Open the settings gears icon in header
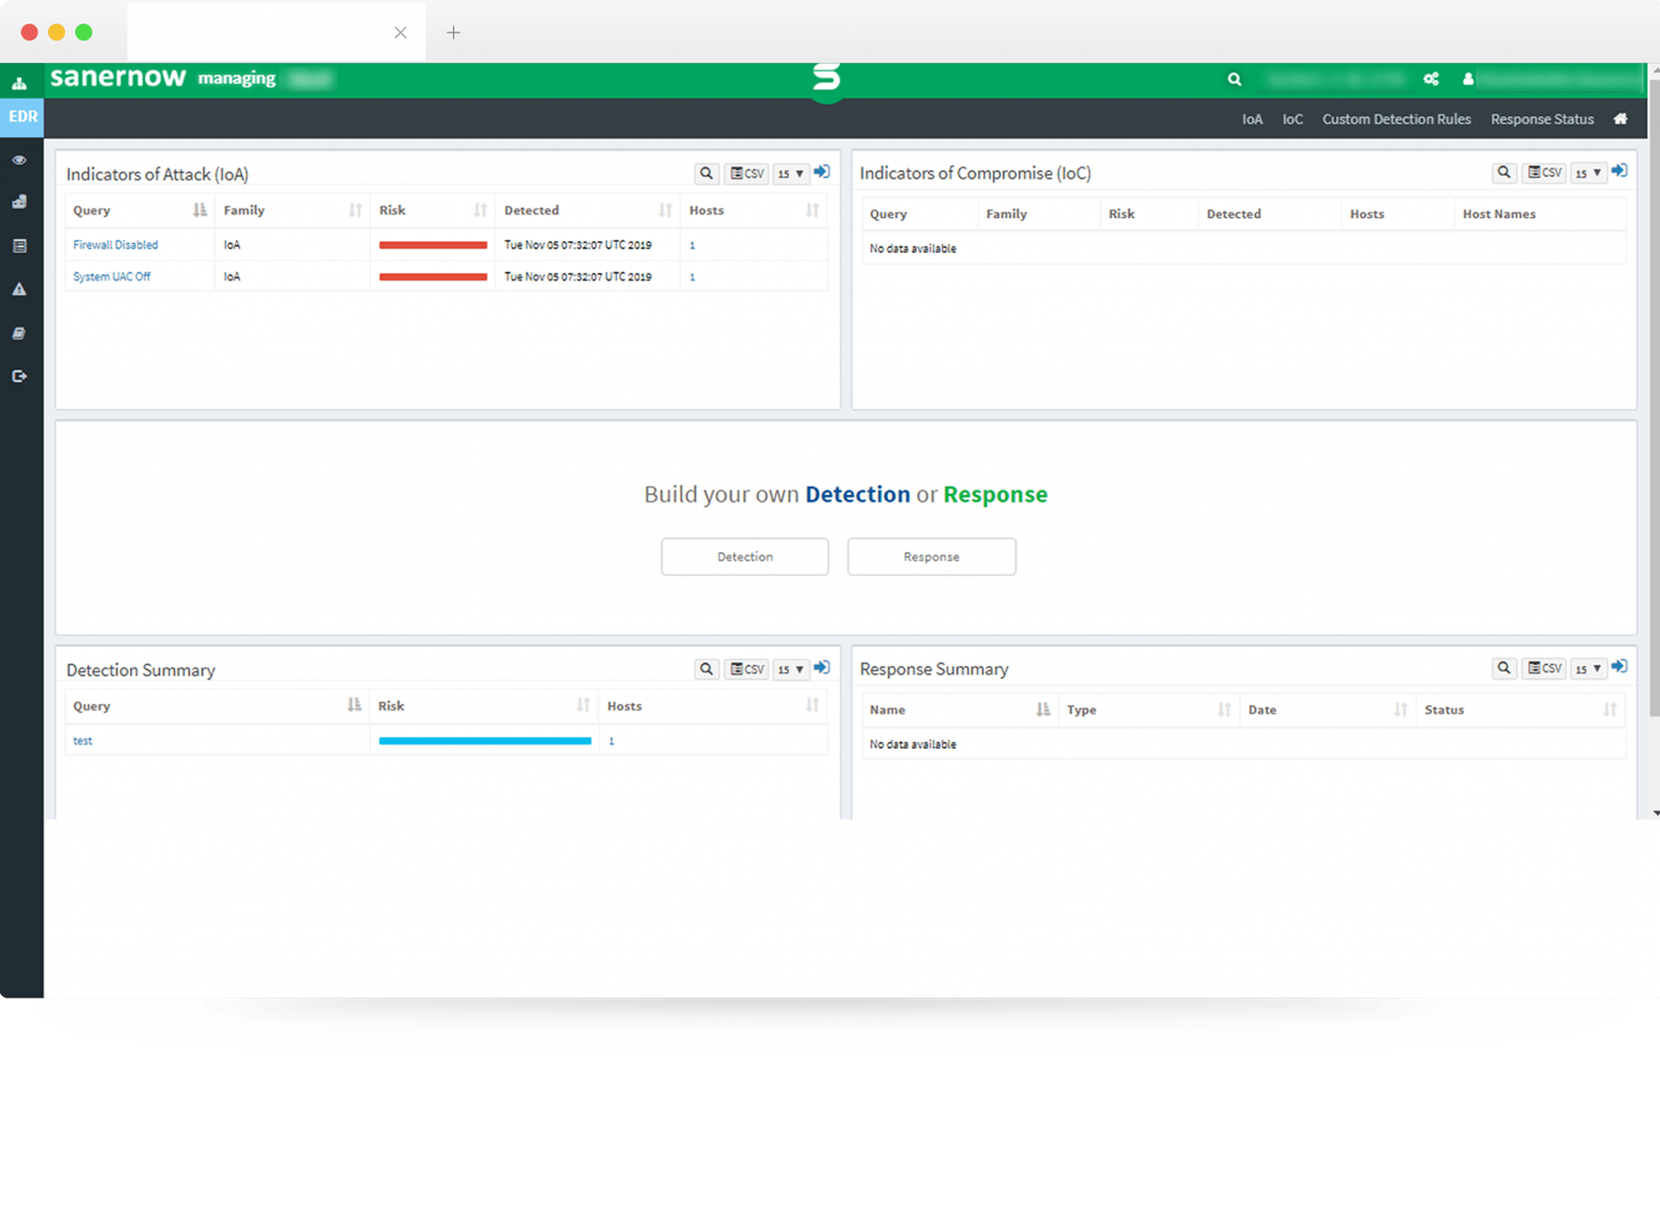Image resolution: width=1660 pixels, height=1225 pixels. (x=1431, y=79)
